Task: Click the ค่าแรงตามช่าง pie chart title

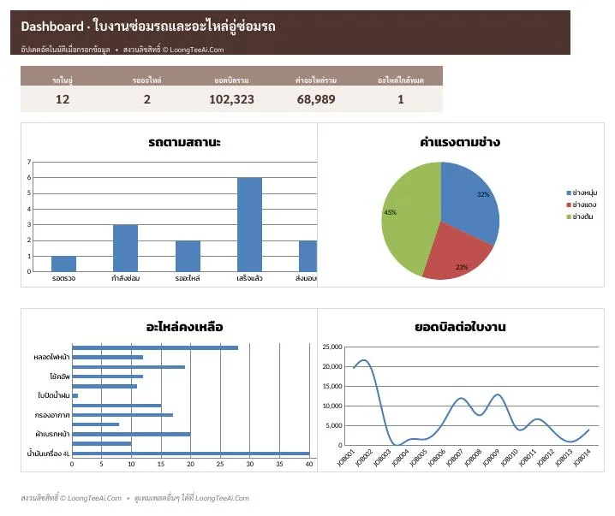Action: click(460, 142)
